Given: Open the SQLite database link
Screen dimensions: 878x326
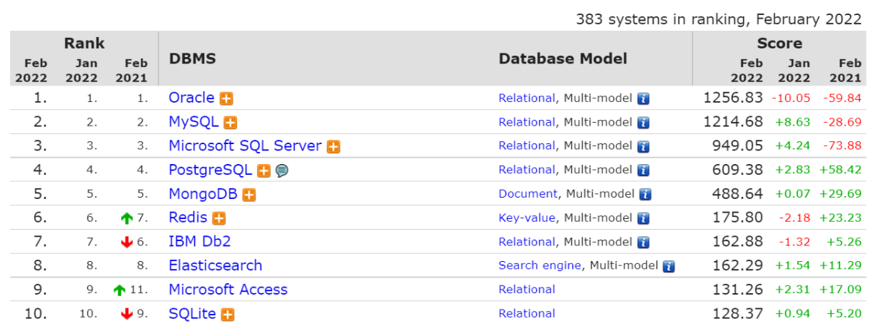Looking at the screenshot, I should 192,313.
